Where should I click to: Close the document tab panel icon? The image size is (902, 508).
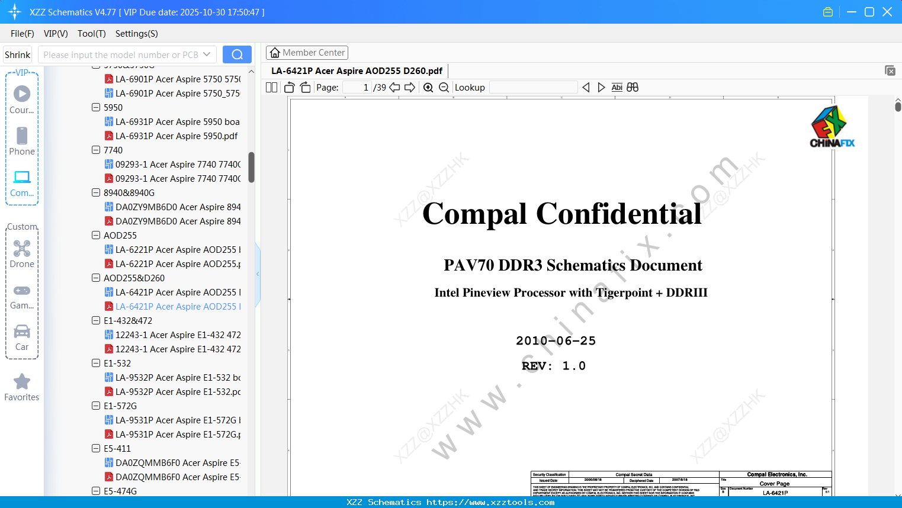tap(890, 70)
